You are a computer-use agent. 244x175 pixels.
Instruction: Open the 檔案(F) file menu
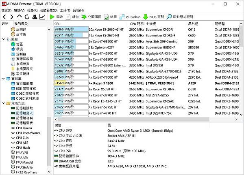tap(7, 11)
